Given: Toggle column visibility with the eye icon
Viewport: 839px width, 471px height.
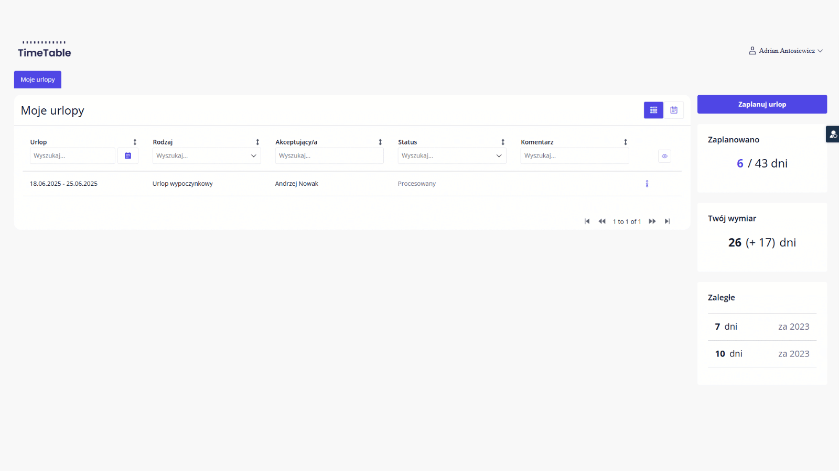Looking at the screenshot, I should click(664, 156).
